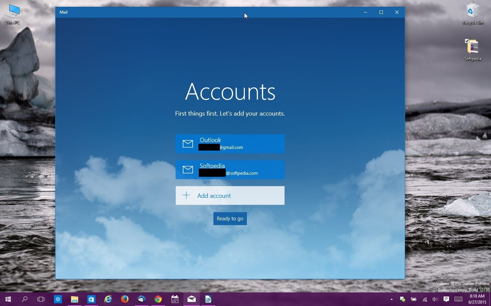Maximize the Mail window

(381, 12)
